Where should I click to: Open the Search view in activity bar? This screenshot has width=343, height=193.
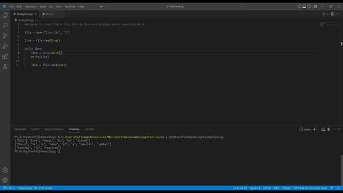click(5, 25)
